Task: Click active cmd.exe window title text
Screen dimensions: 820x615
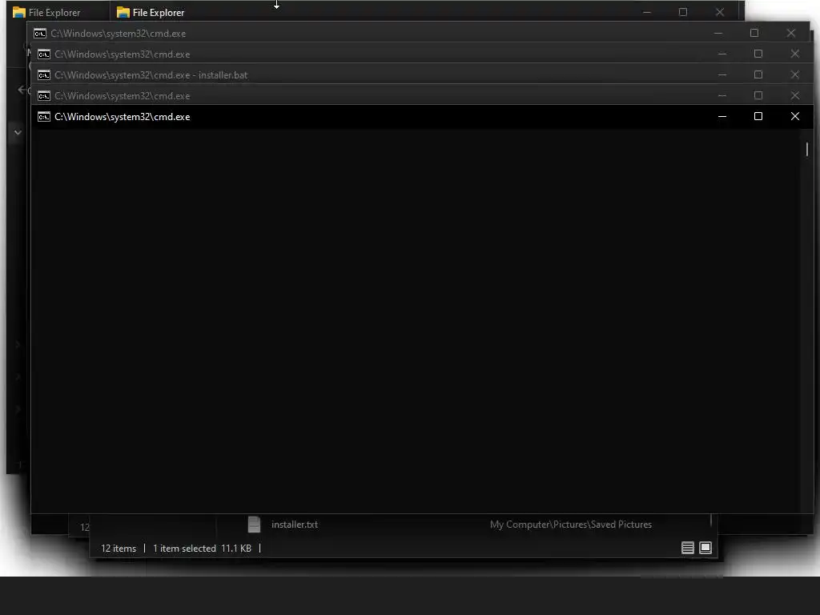Action: [123, 117]
